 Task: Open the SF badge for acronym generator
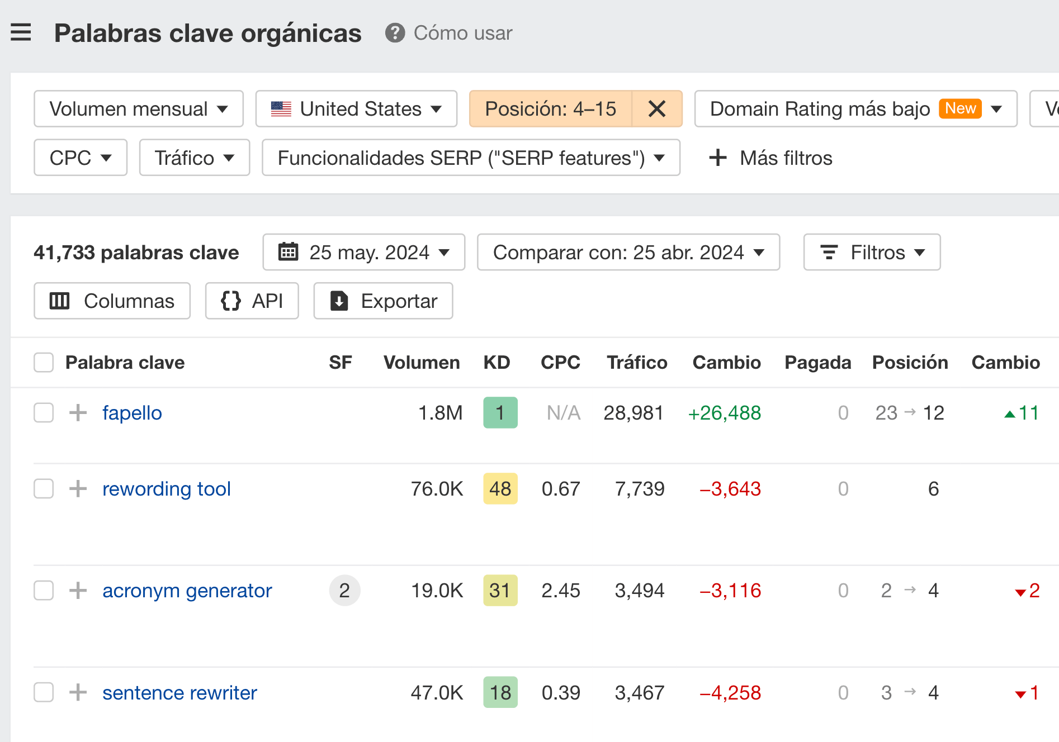click(x=344, y=591)
